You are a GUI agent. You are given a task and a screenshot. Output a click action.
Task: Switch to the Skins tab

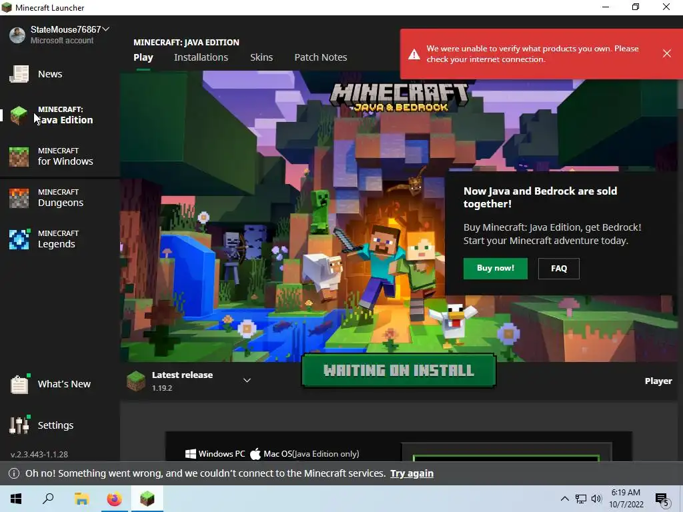pyautogui.click(x=261, y=57)
